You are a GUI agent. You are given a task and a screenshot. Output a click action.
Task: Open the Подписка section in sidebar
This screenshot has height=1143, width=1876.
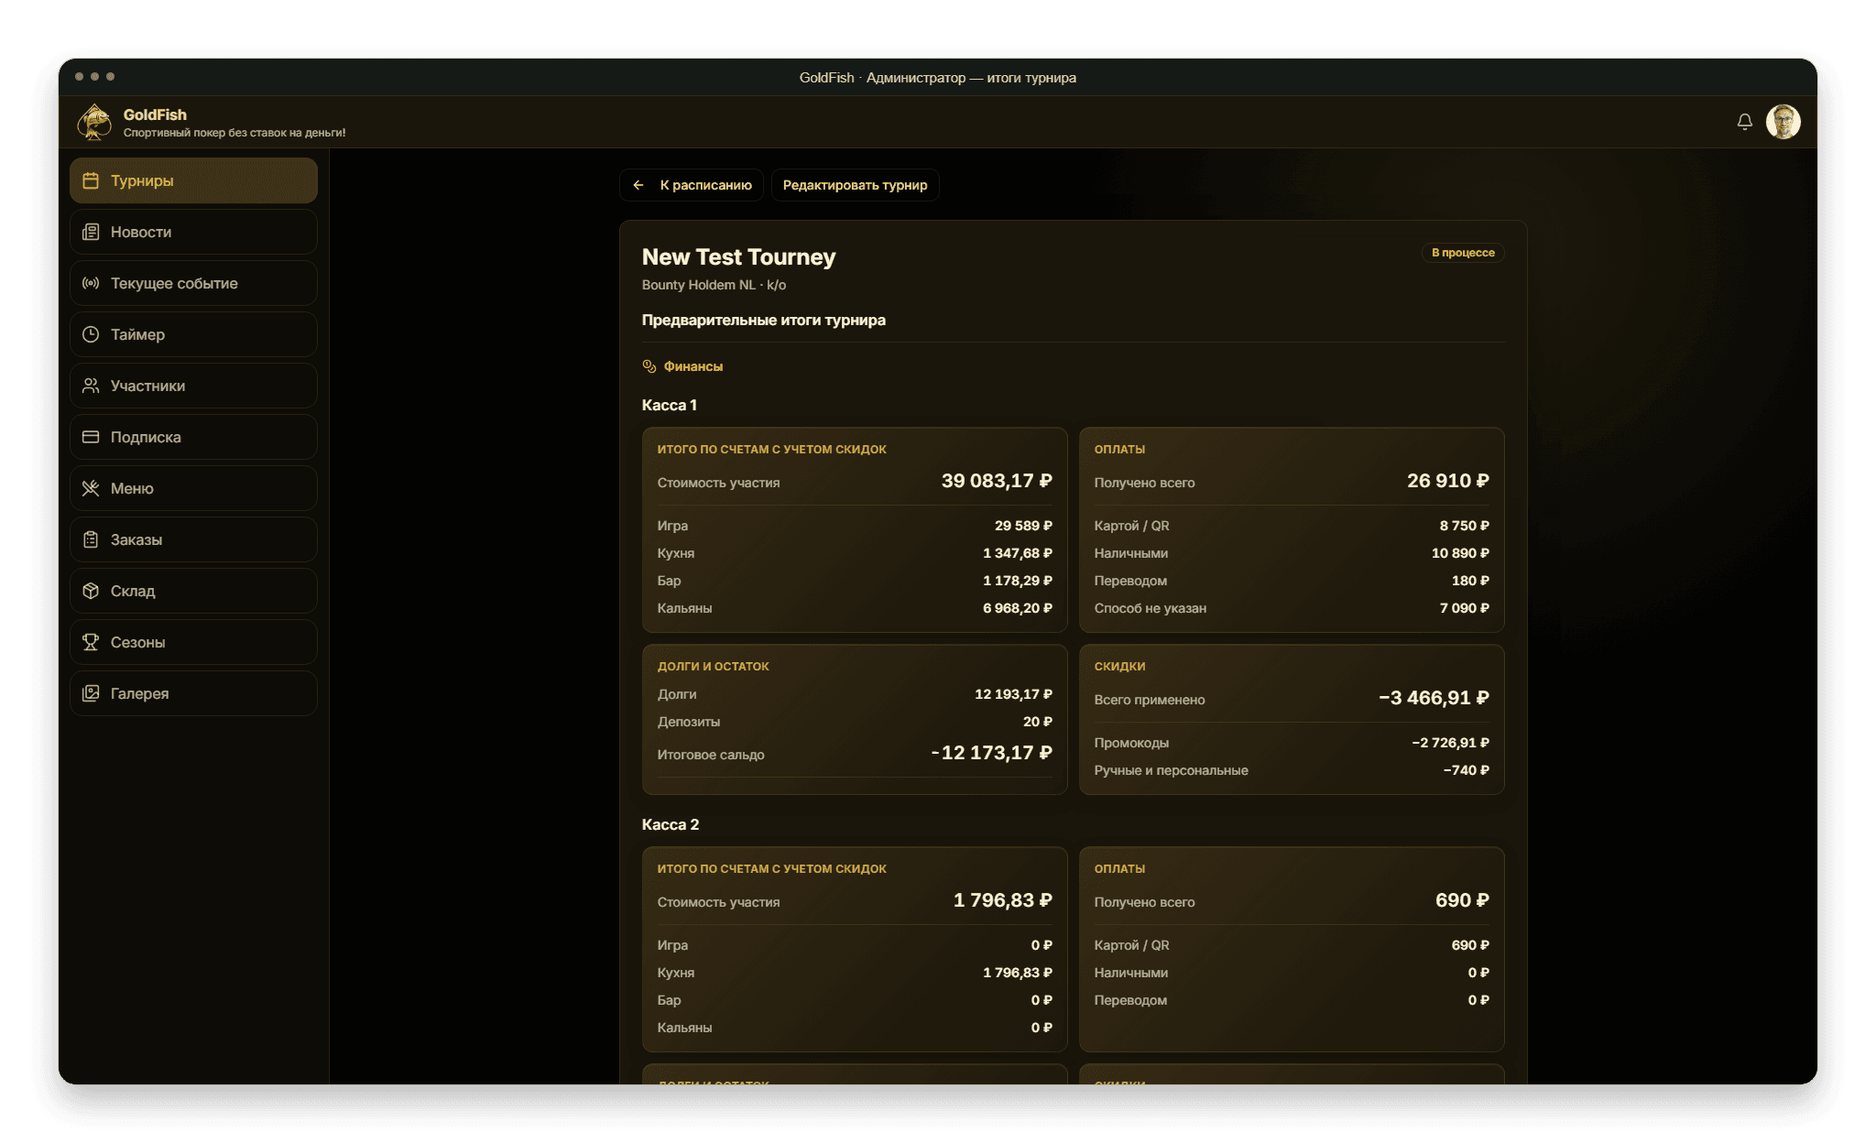click(193, 437)
